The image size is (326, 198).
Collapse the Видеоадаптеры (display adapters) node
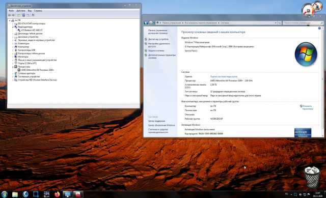13,27
